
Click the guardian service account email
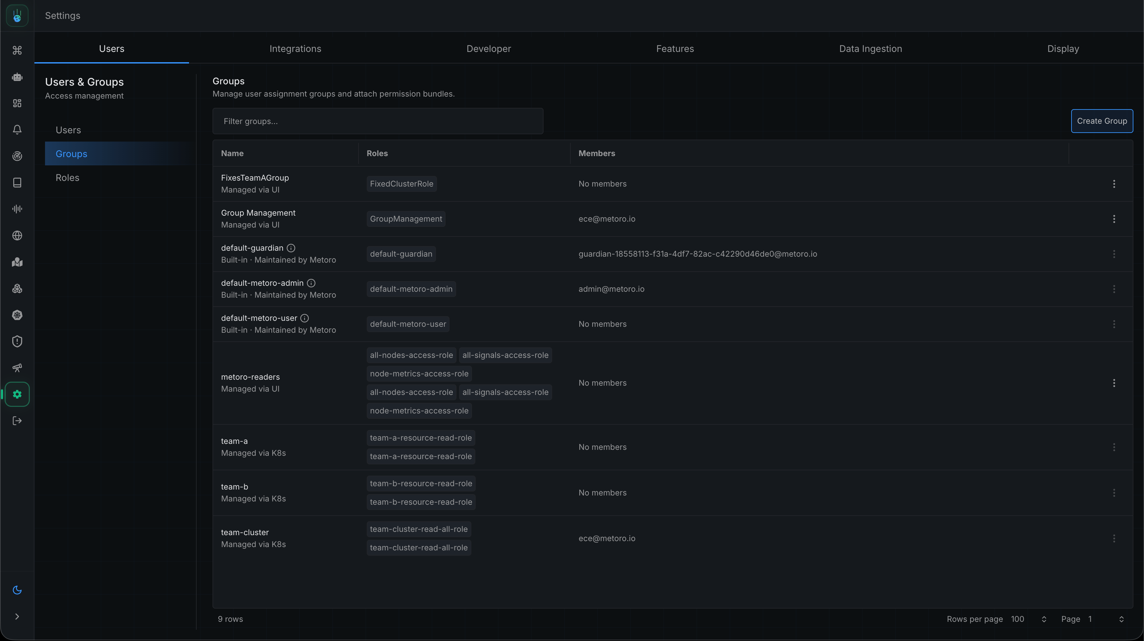698,254
